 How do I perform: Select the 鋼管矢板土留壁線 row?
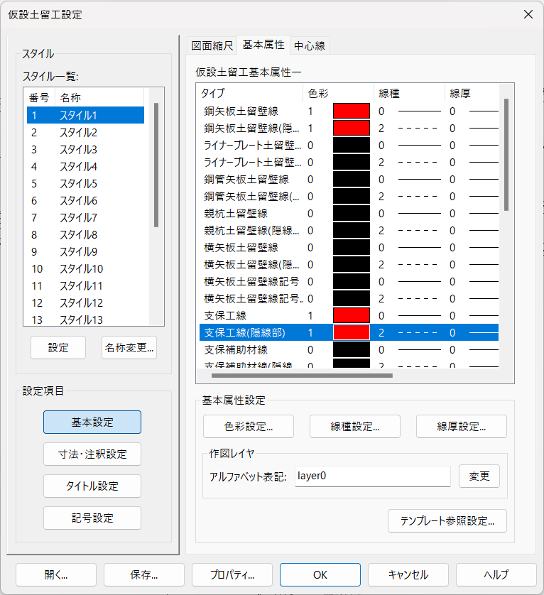349,179
